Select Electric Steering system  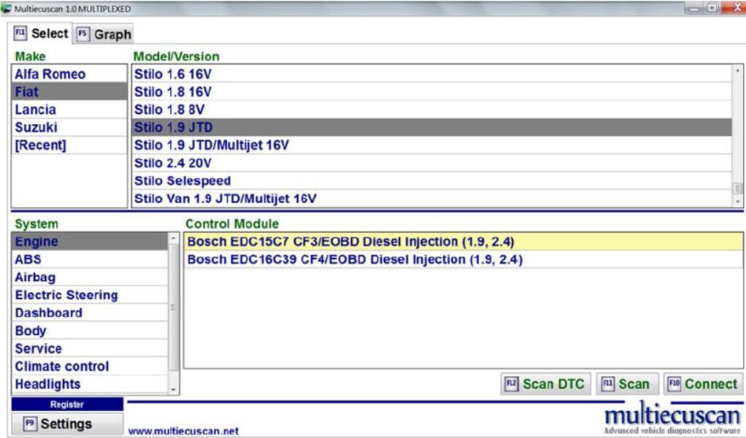click(x=90, y=295)
